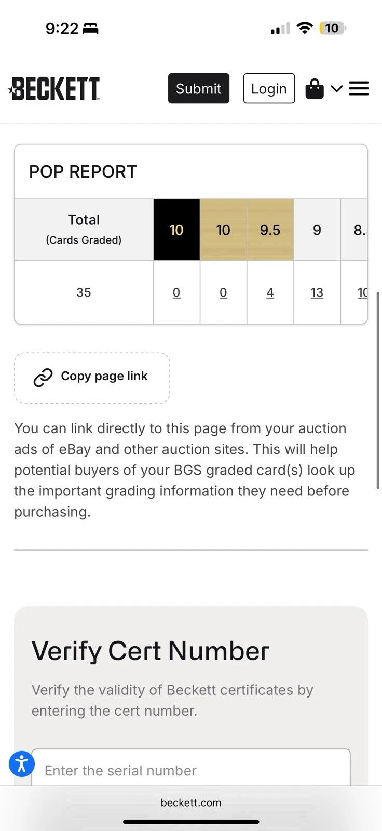The width and height of the screenshot is (382, 831).
Task: Open the grade 9 count of 13
Action: point(317,293)
